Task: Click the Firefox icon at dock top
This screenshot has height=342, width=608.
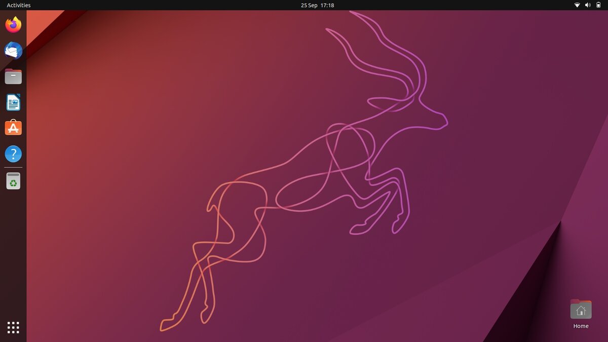Action: coord(13,24)
